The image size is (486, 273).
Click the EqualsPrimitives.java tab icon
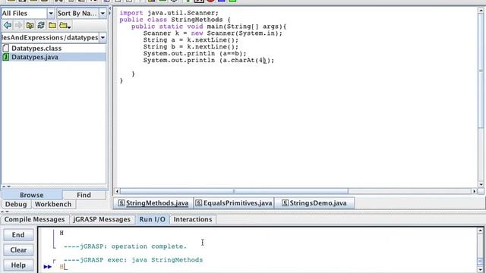click(x=199, y=203)
